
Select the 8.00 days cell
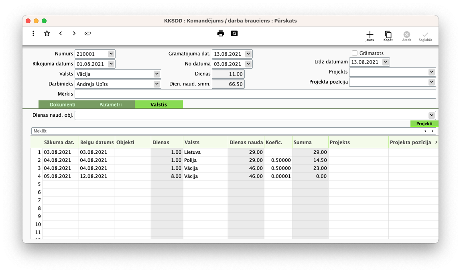pos(167,176)
